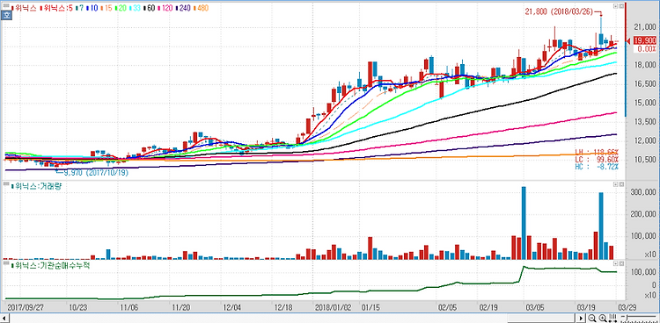The height and width of the screenshot is (323, 660).
Task: Click the HC -8.72% statistic
Action: pyautogui.click(x=597, y=167)
